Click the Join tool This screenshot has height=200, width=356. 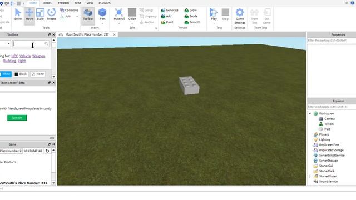tap(66, 16)
